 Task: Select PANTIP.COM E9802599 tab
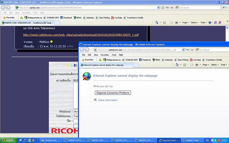[x=28, y=23]
